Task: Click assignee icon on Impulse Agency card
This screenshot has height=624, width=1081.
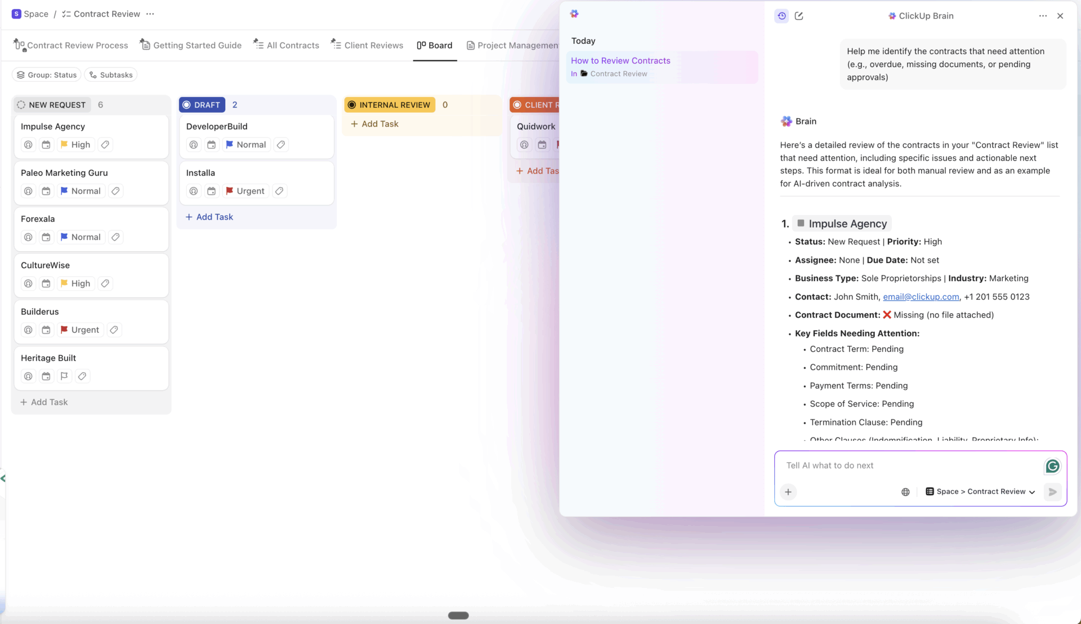Action: (28, 145)
